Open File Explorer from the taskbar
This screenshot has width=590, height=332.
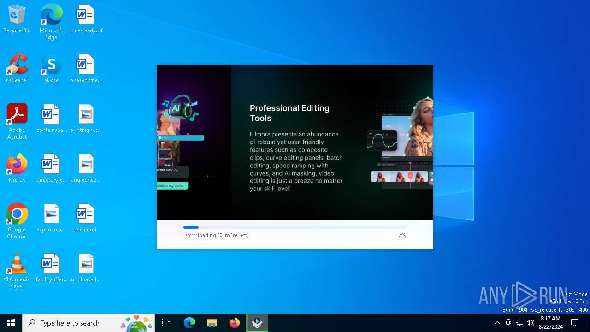click(x=212, y=323)
